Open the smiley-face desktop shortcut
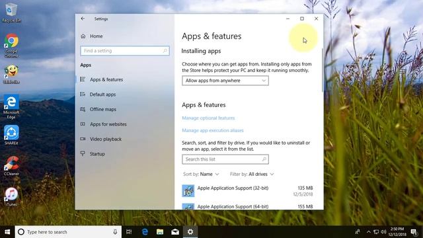 click(11, 74)
